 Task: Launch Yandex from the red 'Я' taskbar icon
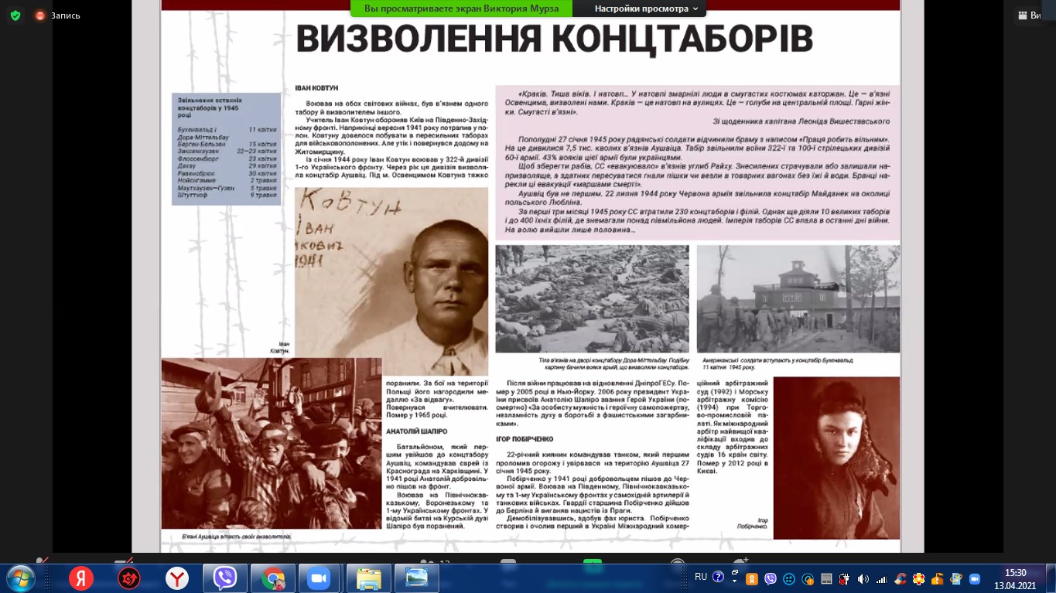(80, 578)
